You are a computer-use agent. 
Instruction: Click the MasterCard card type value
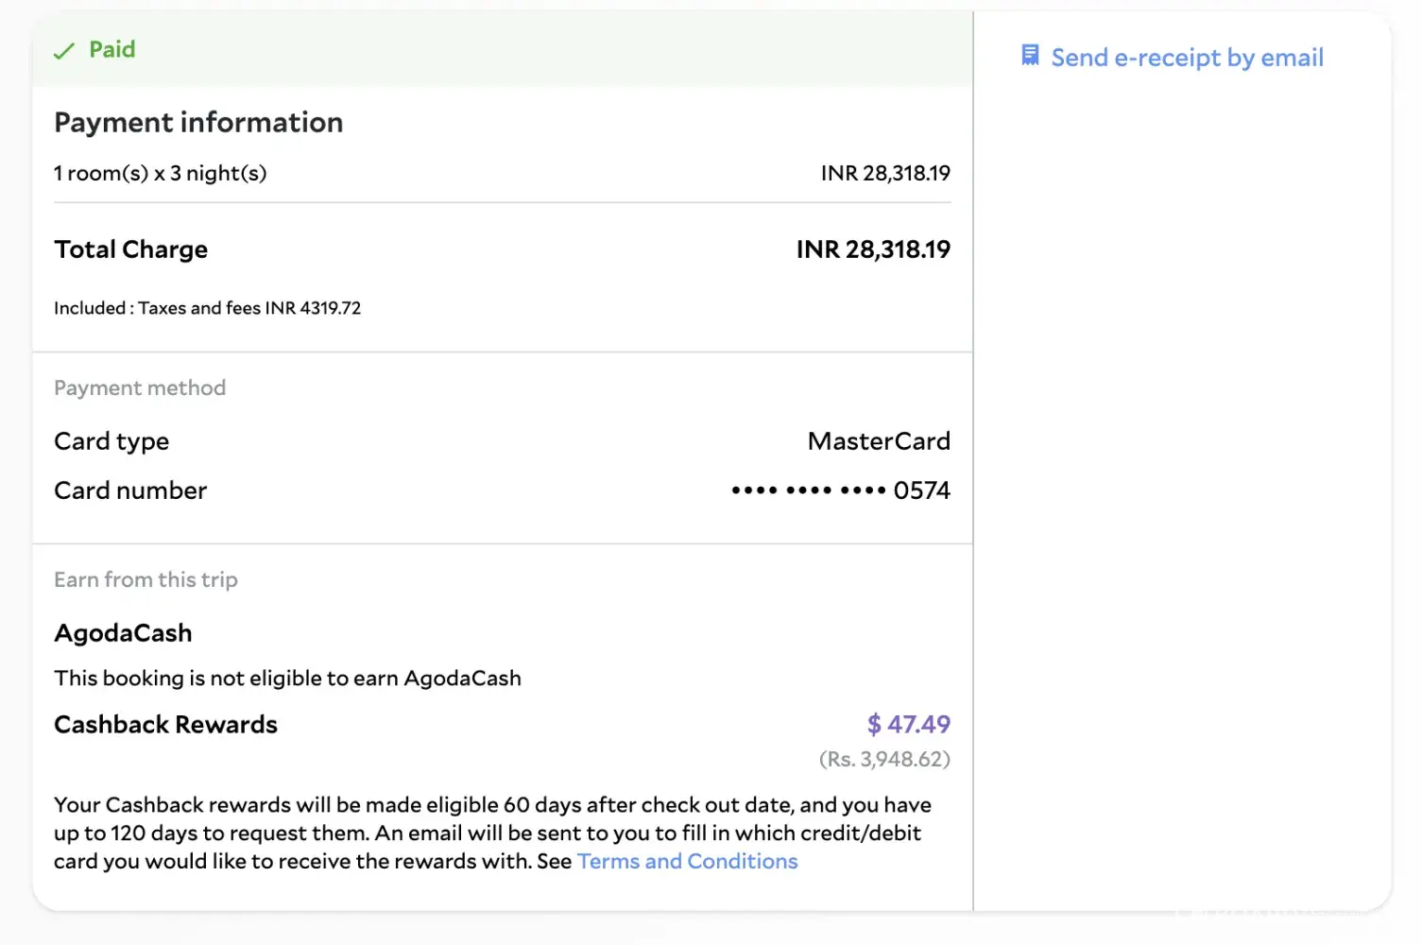[x=879, y=441]
